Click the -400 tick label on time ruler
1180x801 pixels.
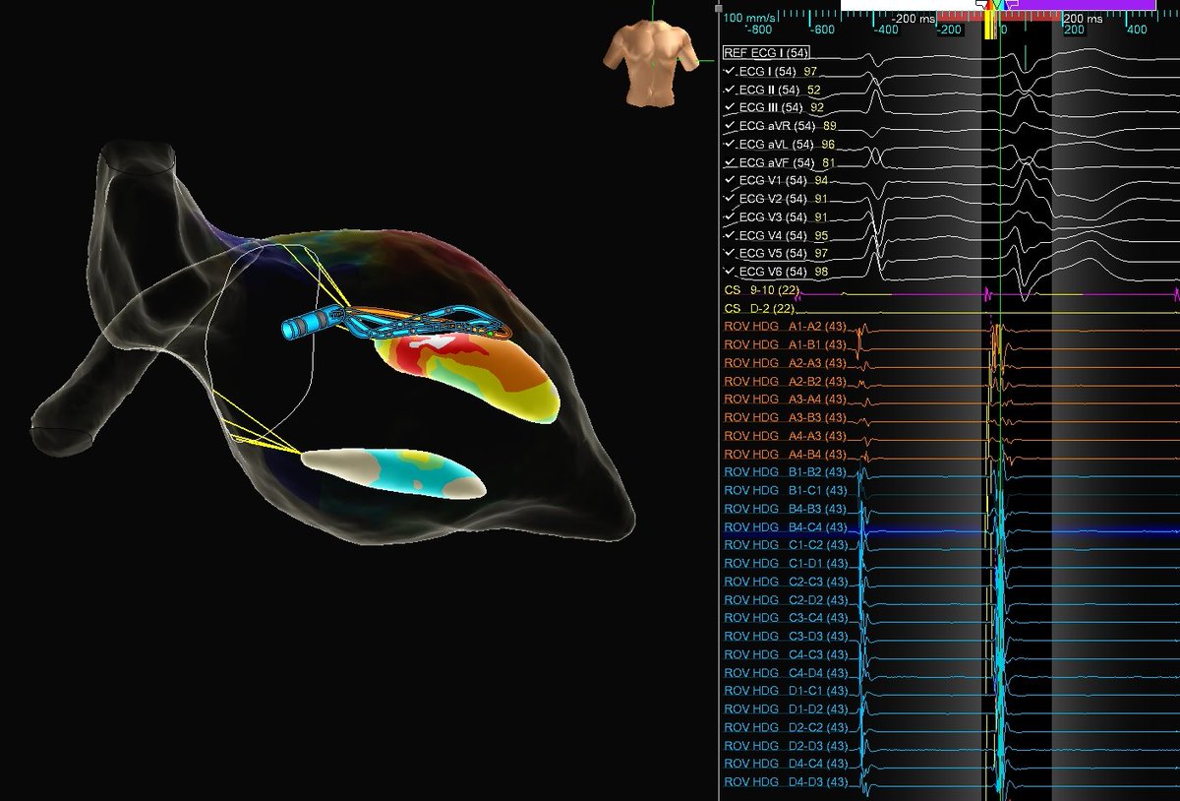(885, 31)
